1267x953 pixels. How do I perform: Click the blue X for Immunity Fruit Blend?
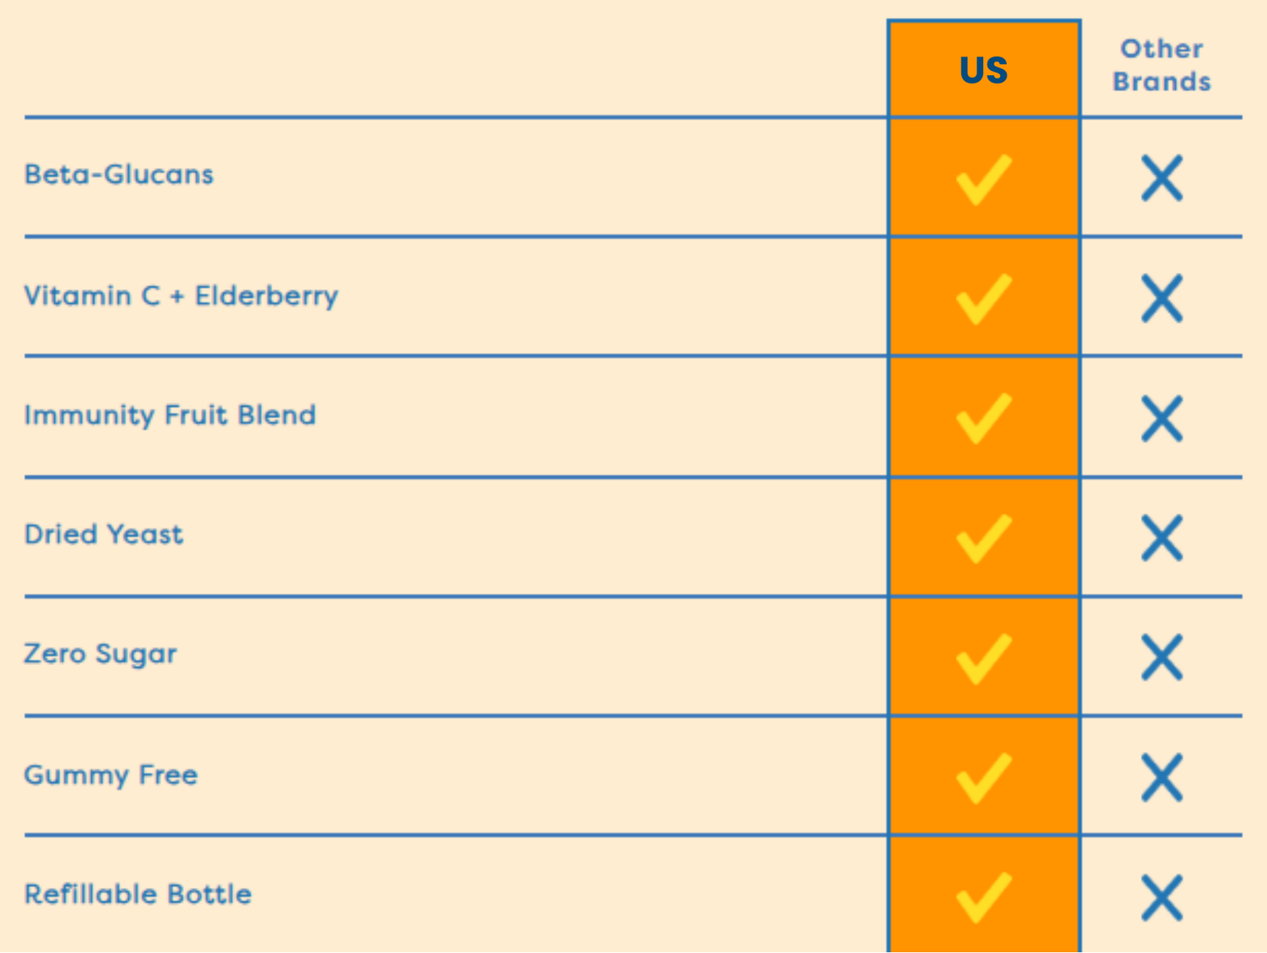point(1161,418)
